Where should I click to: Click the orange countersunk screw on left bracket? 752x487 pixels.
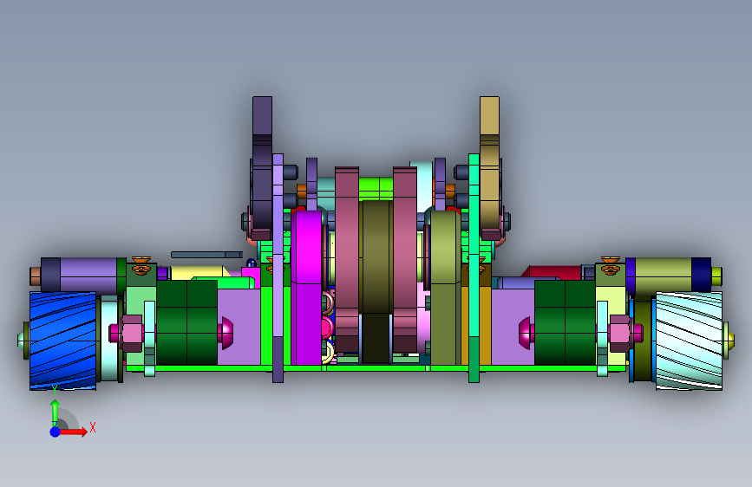point(141,266)
